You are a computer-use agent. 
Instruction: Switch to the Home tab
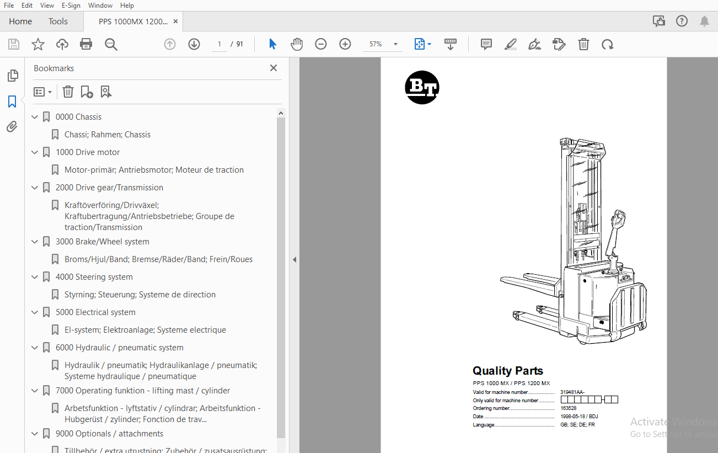(20, 22)
